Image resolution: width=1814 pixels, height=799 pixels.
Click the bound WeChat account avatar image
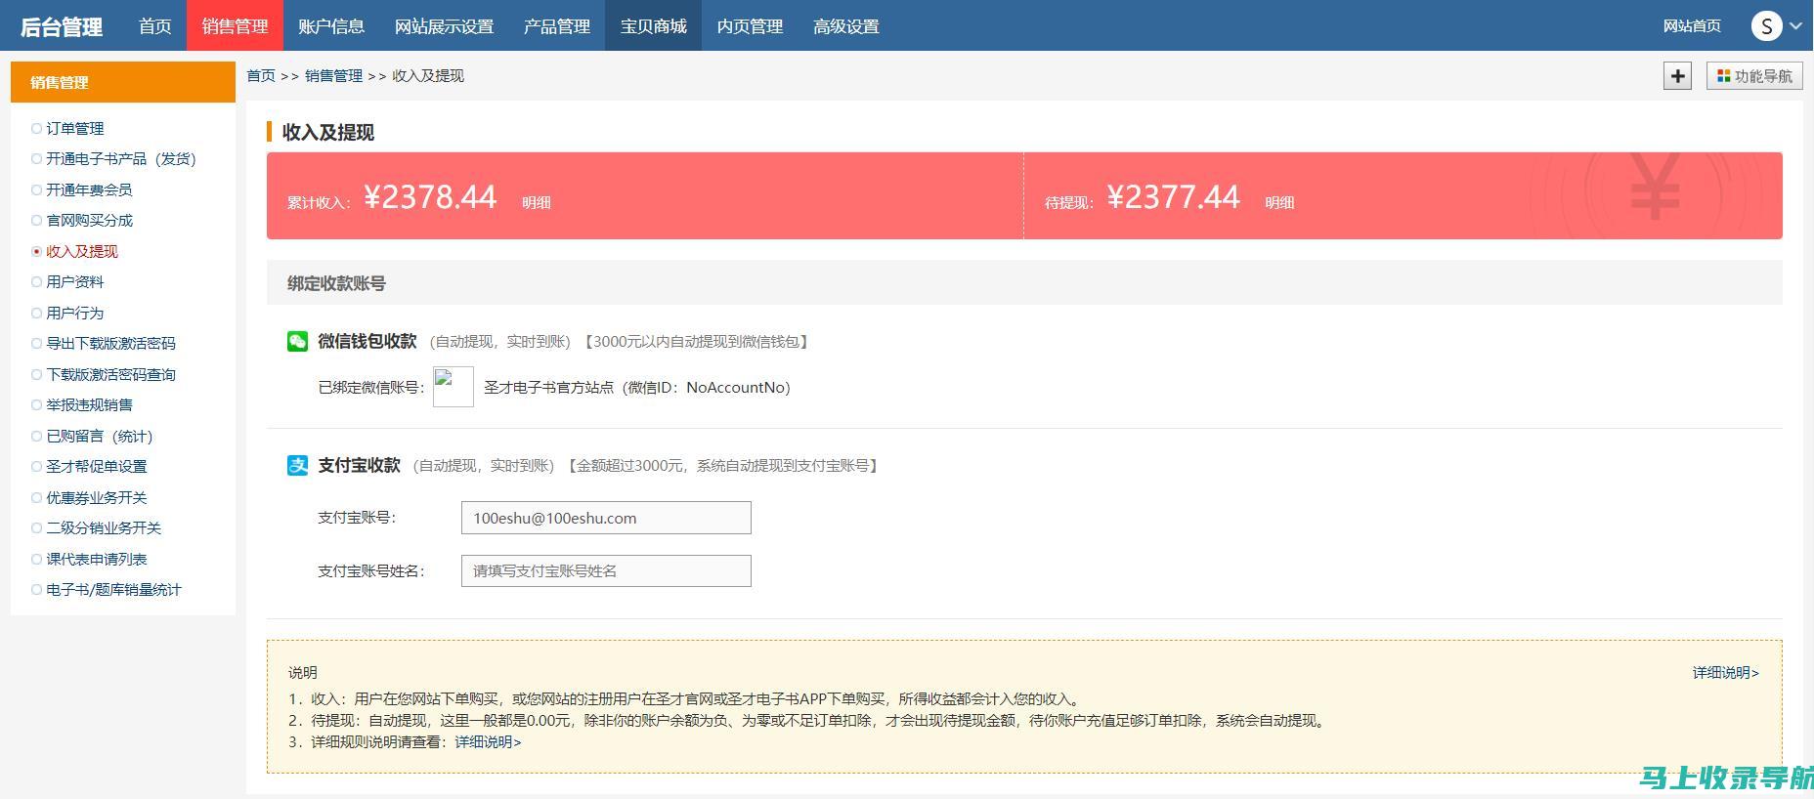coord(453,387)
